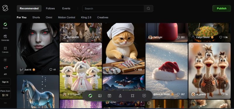Image resolution: width=234 pixels, height=109 pixels.
Task: Switch to the Follows tab
Action: 50,8
